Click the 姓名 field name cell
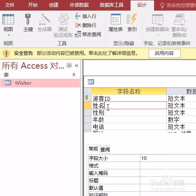This screenshot has height=196, width=196. click(x=129, y=105)
